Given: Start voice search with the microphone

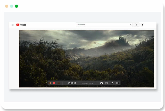Looking at the screenshot, I should click(142, 25).
